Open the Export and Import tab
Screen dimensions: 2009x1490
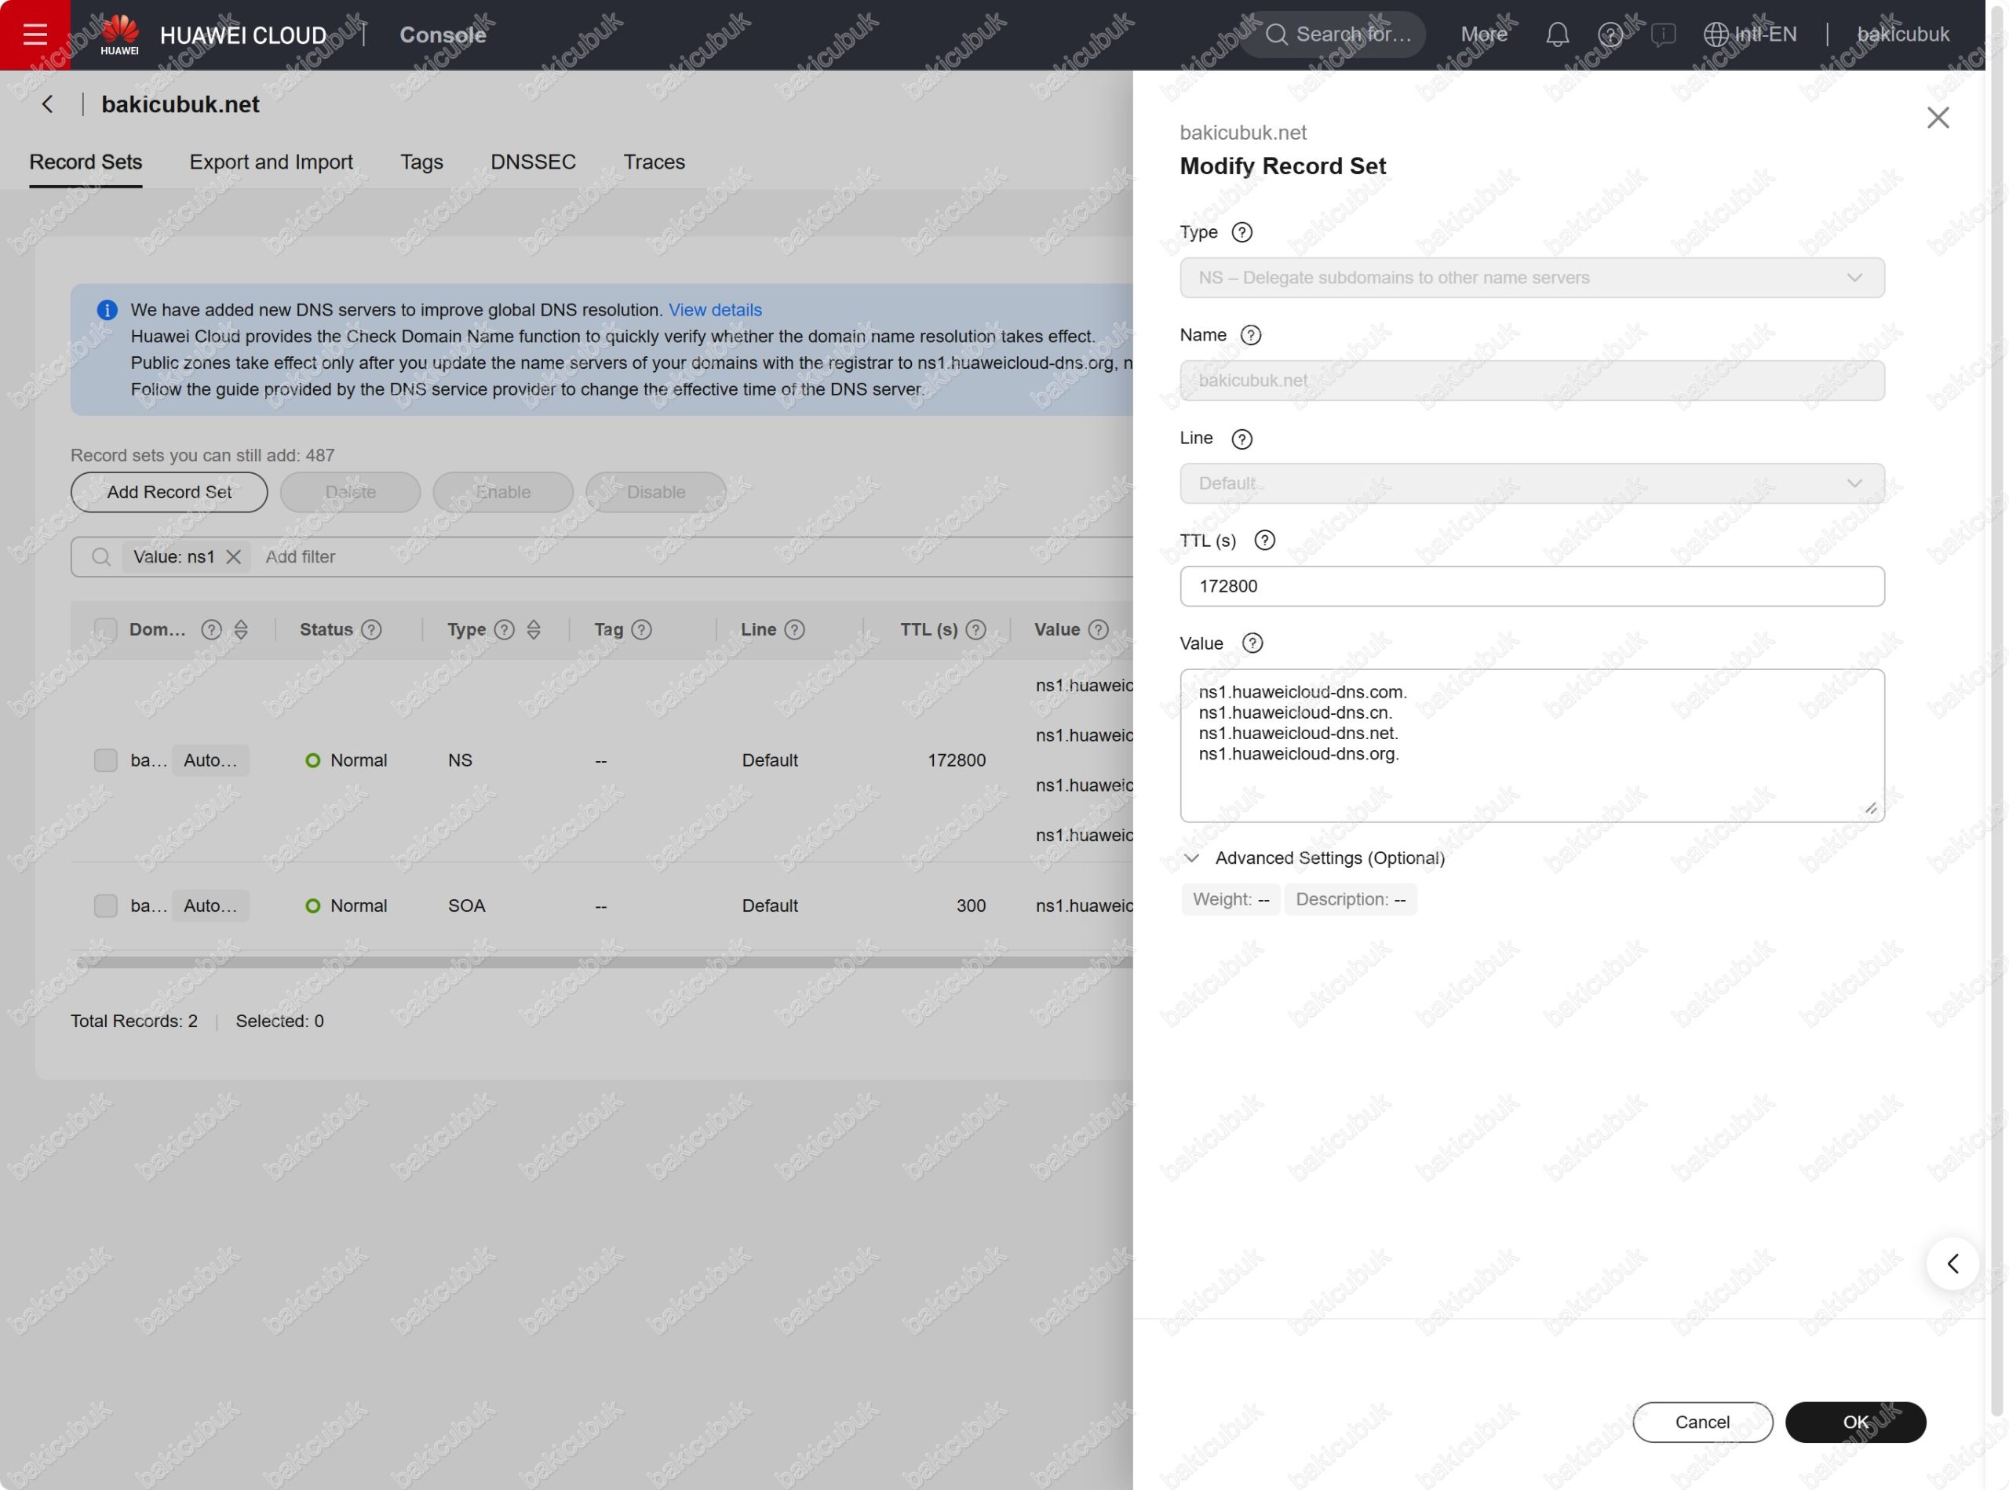pos(271,162)
